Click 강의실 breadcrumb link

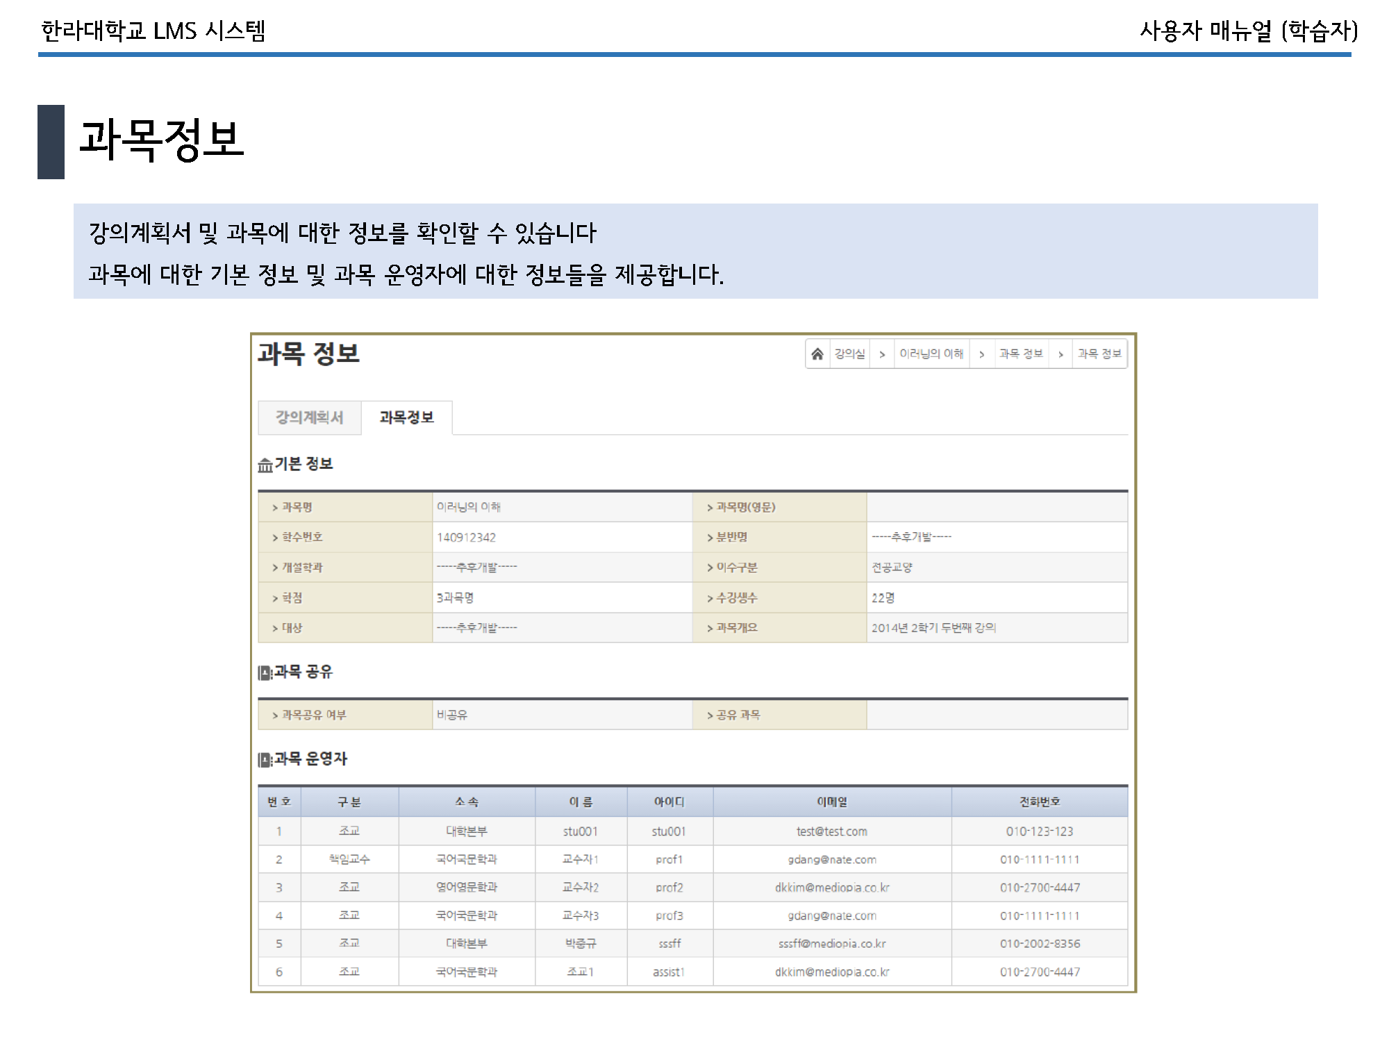(849, 354)
